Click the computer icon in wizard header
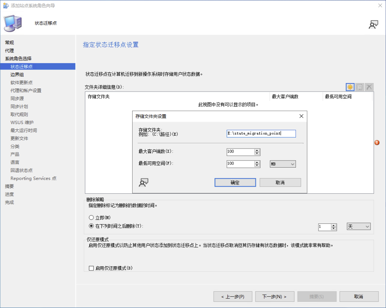386x308 pixels. tap(13, 23)
